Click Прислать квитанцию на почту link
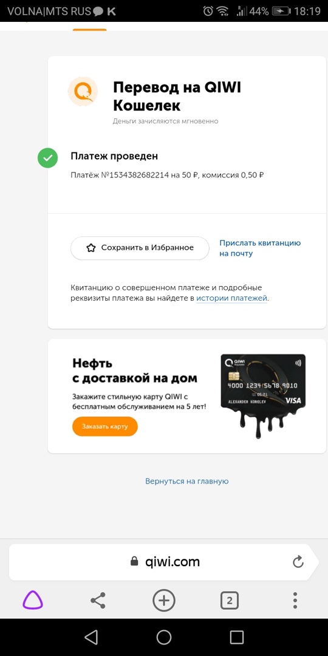Screen dimensions: 328x656 point(260,248)
